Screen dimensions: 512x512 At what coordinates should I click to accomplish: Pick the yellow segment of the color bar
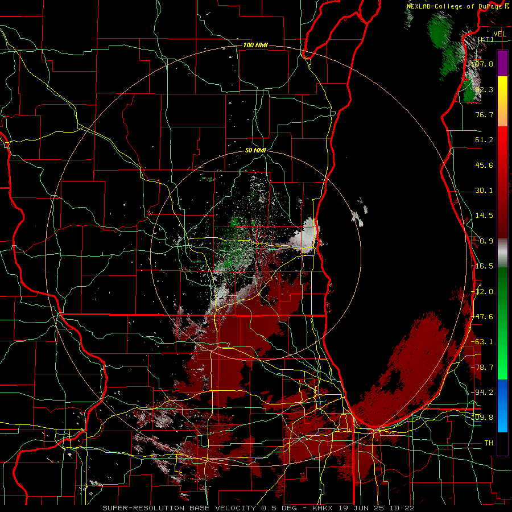pyautogui.click(x=502, y=88)
